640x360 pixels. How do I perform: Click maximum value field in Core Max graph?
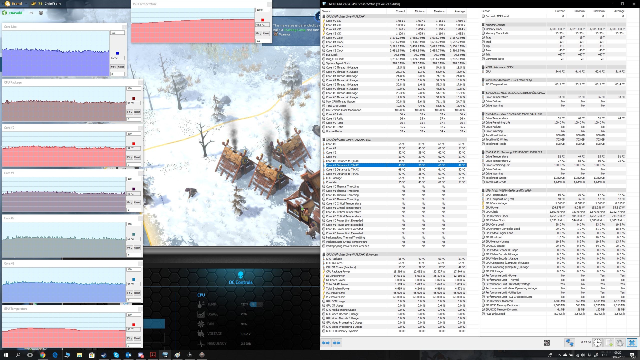117,33
